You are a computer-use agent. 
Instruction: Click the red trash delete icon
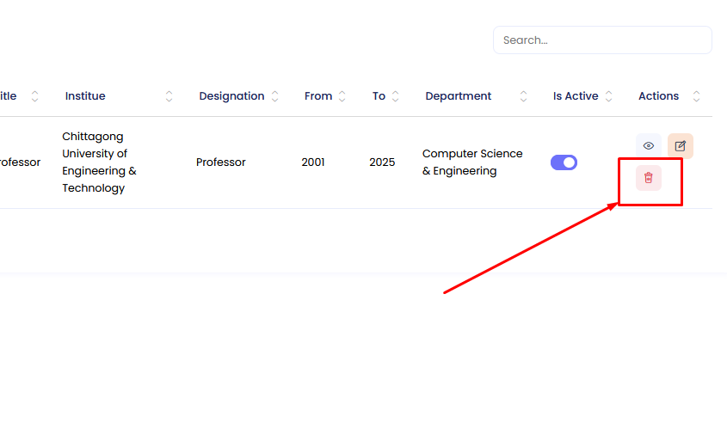pos(649,178)
